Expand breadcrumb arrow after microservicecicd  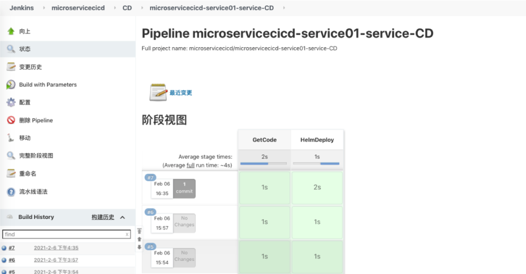pos(115,8)
